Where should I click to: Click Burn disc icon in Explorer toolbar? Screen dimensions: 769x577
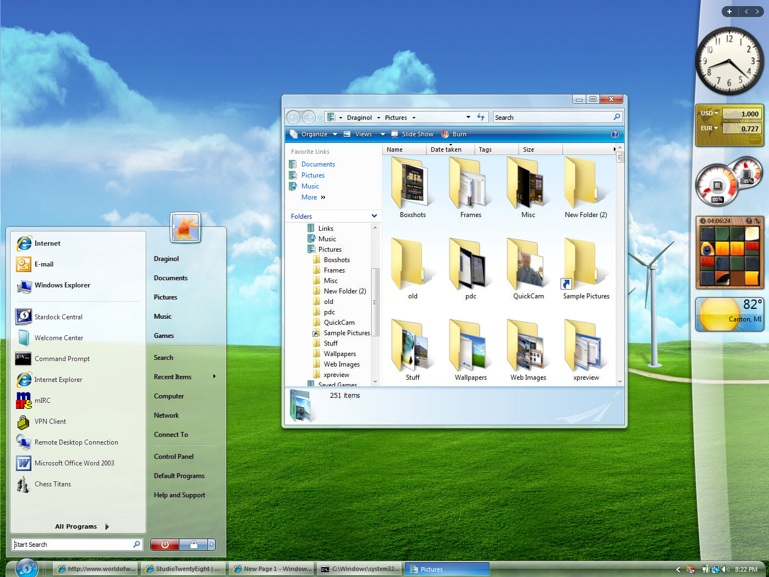click(446, 134)
